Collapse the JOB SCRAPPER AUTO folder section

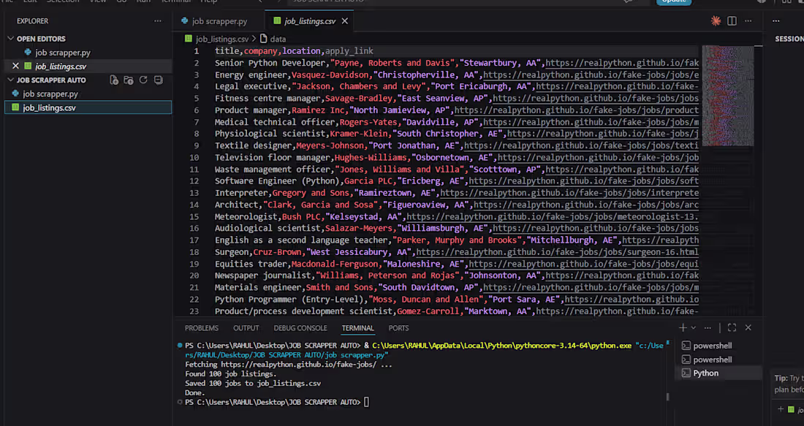[x=10, y=80]
